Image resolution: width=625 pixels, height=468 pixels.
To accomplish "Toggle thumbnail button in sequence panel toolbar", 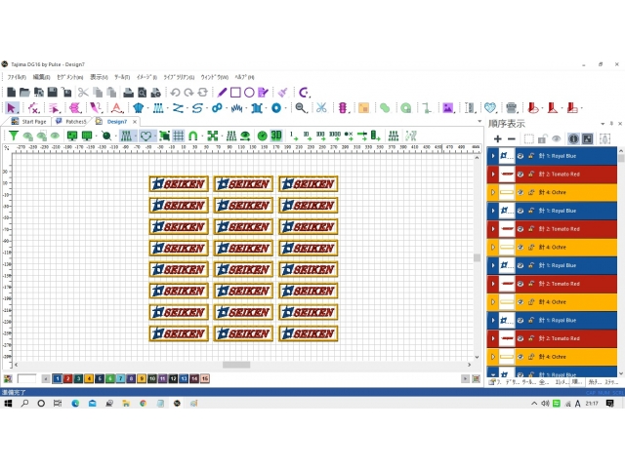I will (x=588, y=138).
